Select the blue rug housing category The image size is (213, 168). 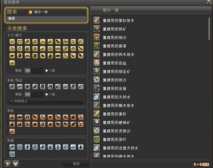(73, 147)
